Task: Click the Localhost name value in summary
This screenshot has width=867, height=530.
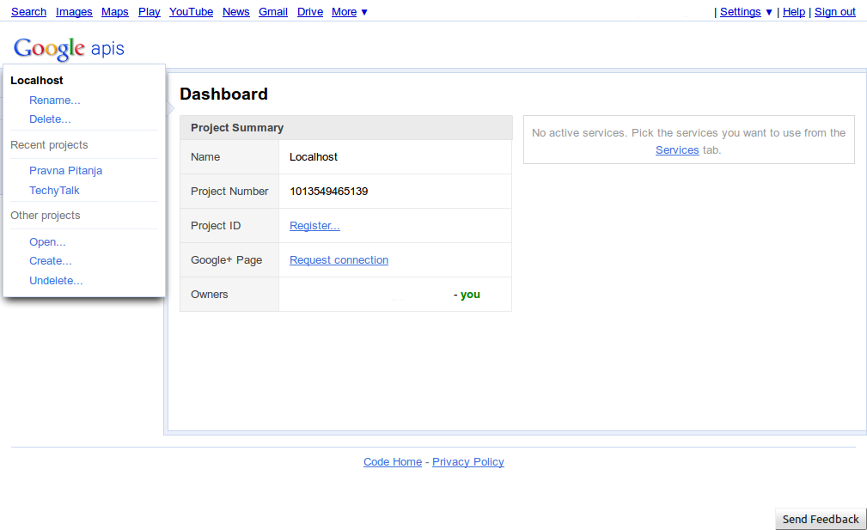Action: coord(314,157)
